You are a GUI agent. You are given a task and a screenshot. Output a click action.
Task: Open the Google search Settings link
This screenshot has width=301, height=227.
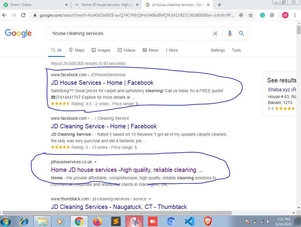pos(218,50)
